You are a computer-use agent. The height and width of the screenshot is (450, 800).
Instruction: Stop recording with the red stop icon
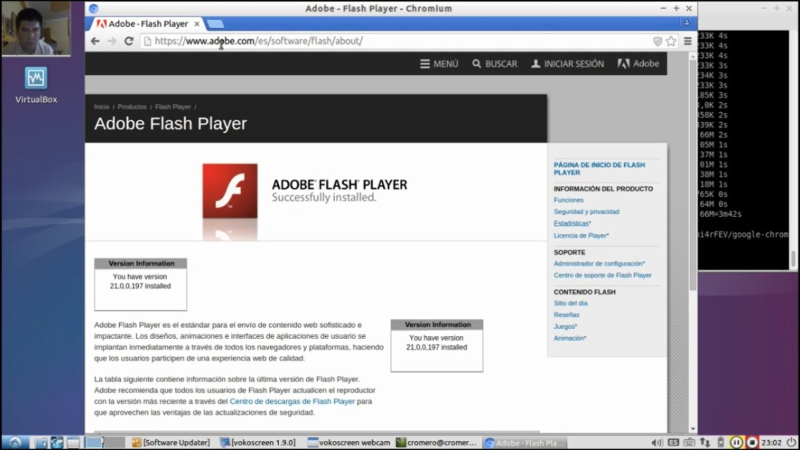click(x=752, y=442)
